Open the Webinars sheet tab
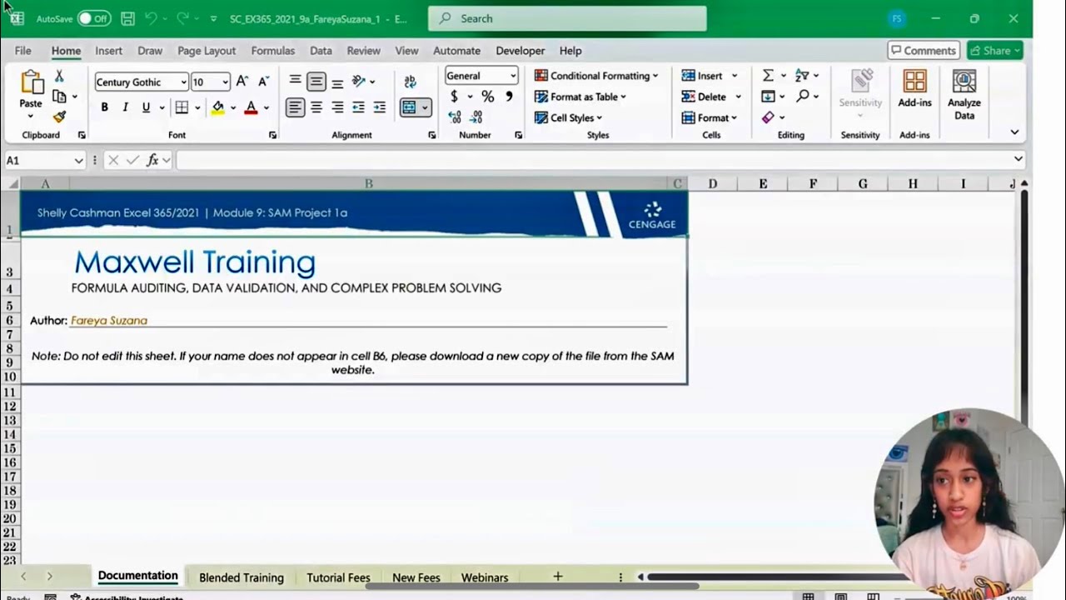Screen dimensions: 1066x600 pos(485,577)
